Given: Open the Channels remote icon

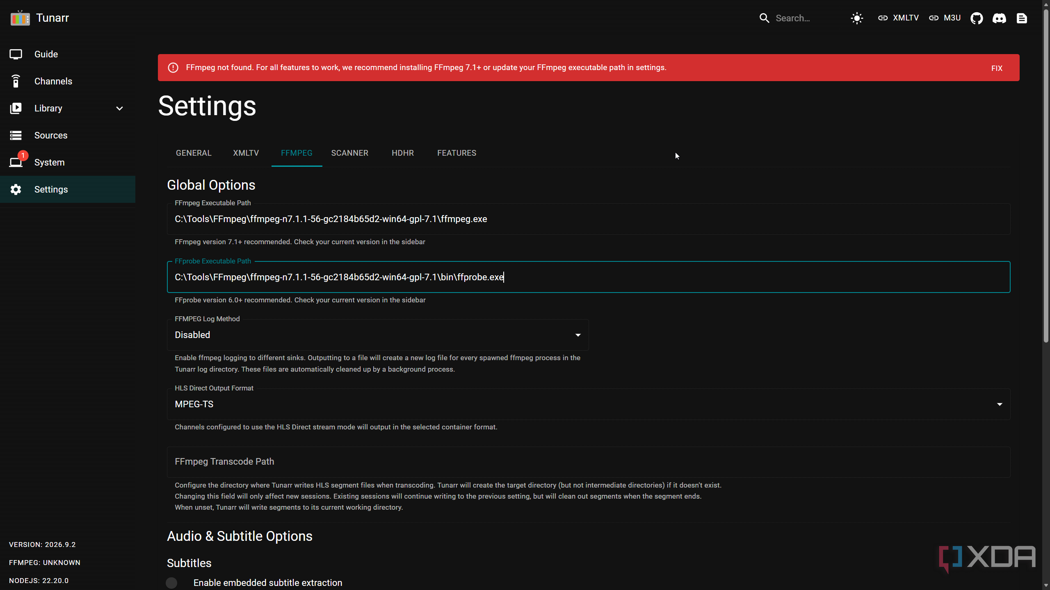Looking at the screenshot, I should 16,81.
